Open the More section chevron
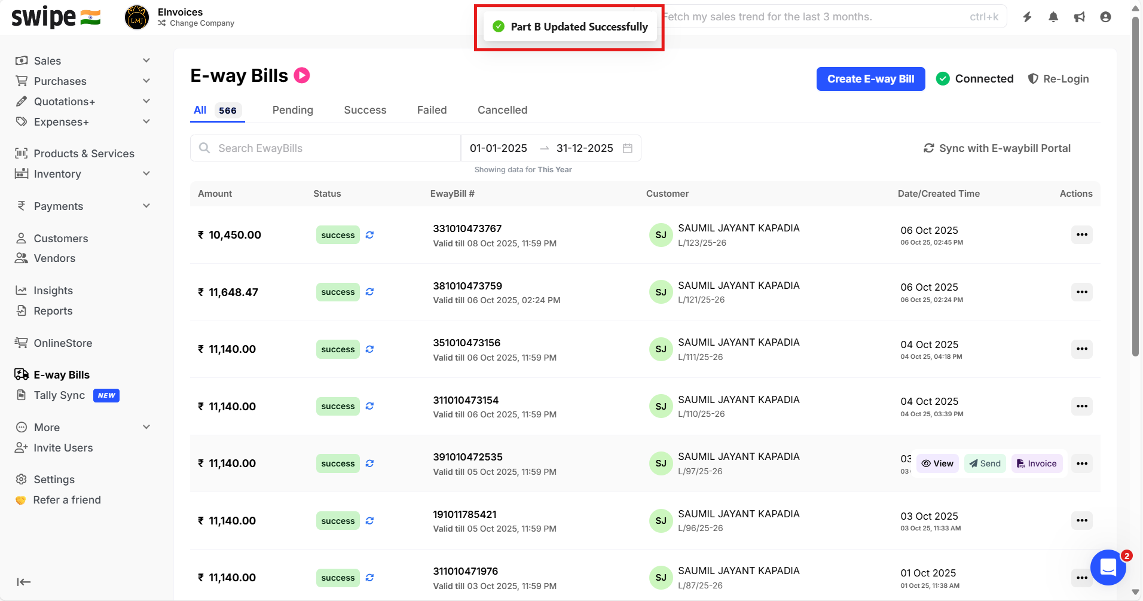Image resolution: width=1143 pixels, height=601 pixels. [x=146, y=428]
